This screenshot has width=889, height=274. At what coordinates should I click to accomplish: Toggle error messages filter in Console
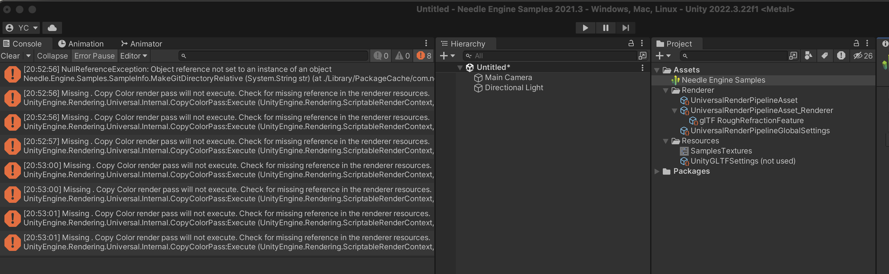click(x=424, y=56)
